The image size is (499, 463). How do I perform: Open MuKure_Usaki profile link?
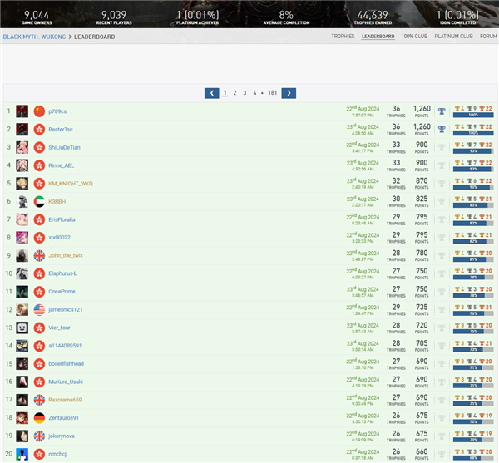point(66,382)
